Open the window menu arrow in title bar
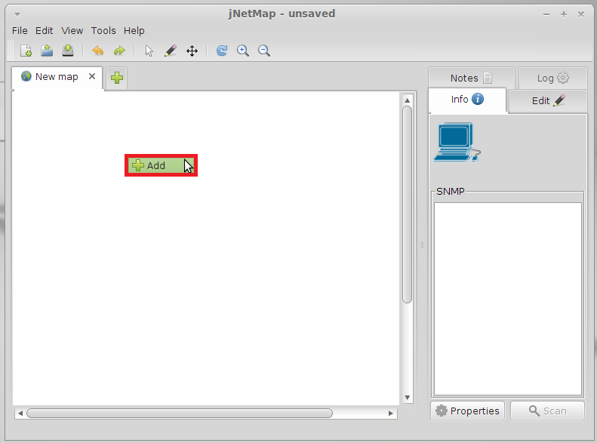The image size is (597, 443). tap(17, 14)
